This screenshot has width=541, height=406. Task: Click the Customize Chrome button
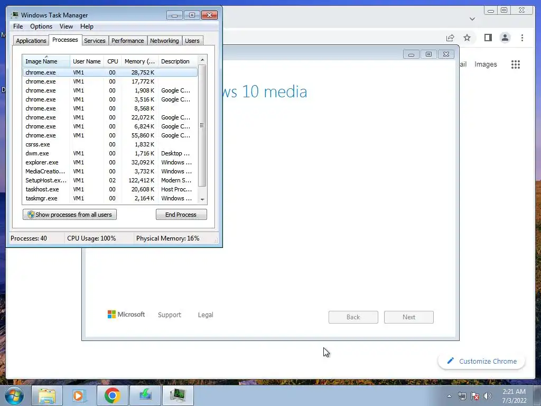482,361
